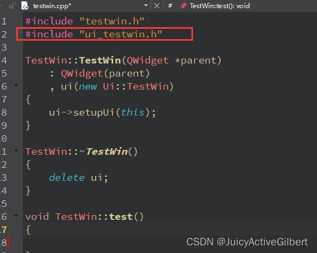The image size is (317, 253).
Task: Click the # line/column indicator
Action: (170, 5)
